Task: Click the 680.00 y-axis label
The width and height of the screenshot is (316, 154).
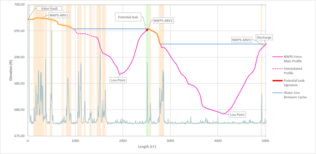Action: [x=20, y=110]
